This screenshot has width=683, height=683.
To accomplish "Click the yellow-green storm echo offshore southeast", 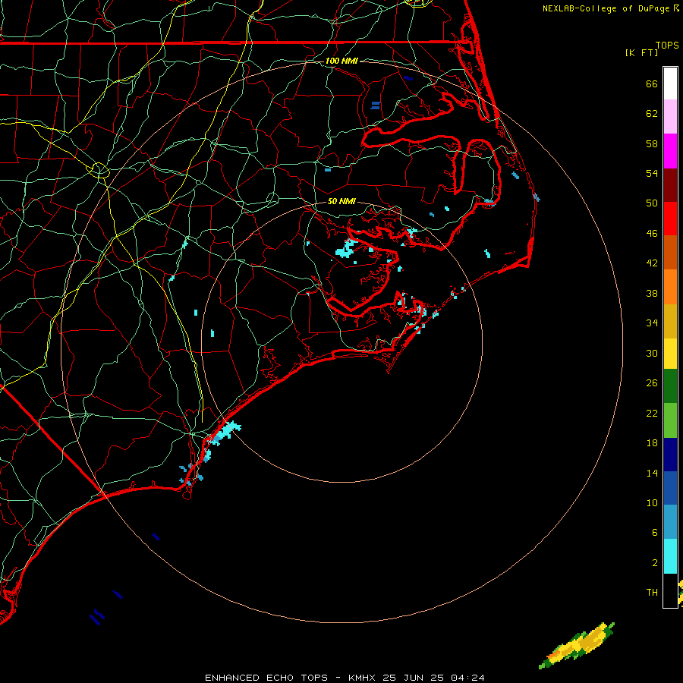I will pyautogui.click(x=578, y=646).
